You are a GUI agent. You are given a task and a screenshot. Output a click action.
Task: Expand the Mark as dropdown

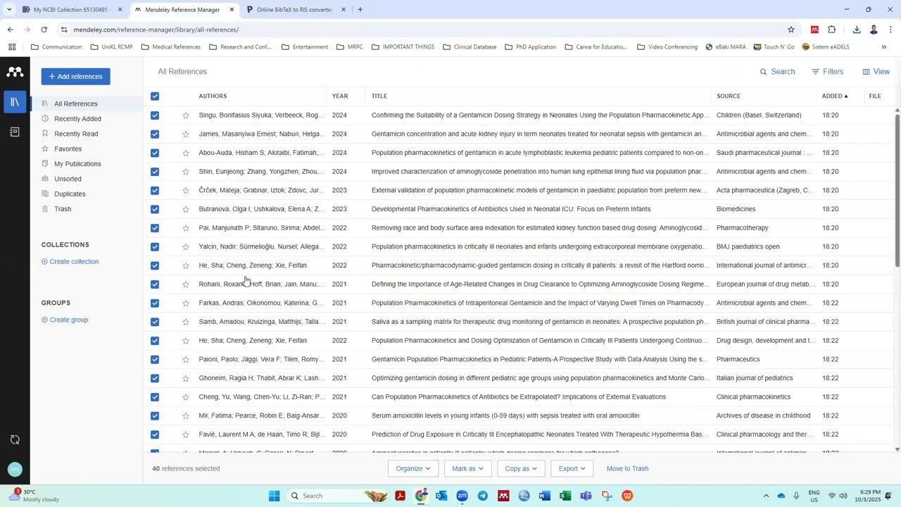click(x=467, y=469)
